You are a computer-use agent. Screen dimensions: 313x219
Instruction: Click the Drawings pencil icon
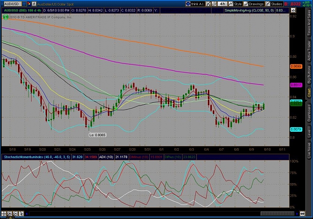pyautogui.click(x=246, y=4)
